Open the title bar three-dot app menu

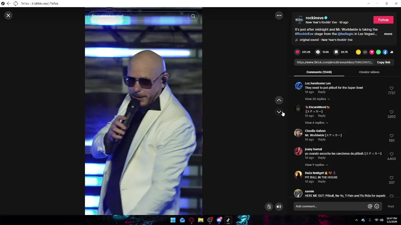368,3
